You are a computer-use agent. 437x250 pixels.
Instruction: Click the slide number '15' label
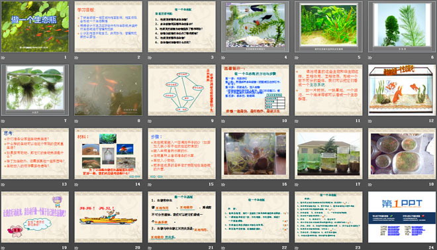pyautogui.click(x=211, y=184)
